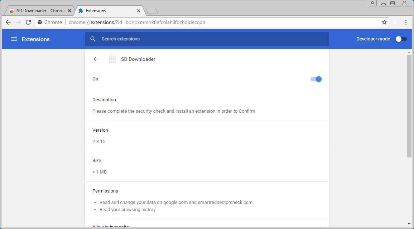This screenshot has width=414, height=229.
Task: Click the 'Read your browsing history' permission
Action: tap(127, 209)
